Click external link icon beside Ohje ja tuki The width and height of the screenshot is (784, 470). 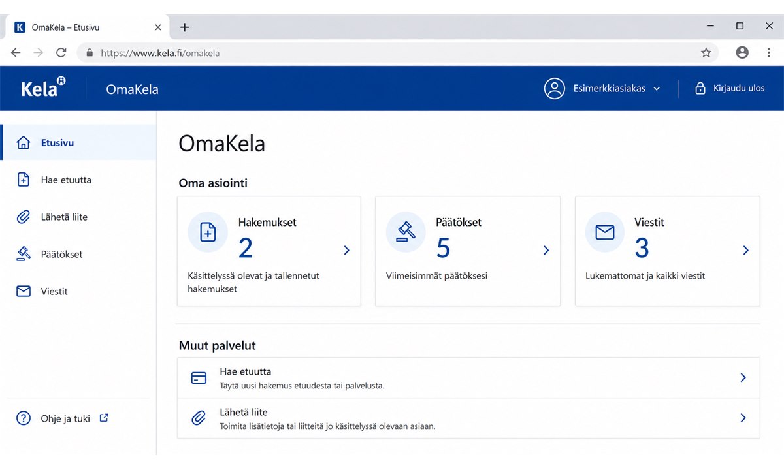click(104, 418)
